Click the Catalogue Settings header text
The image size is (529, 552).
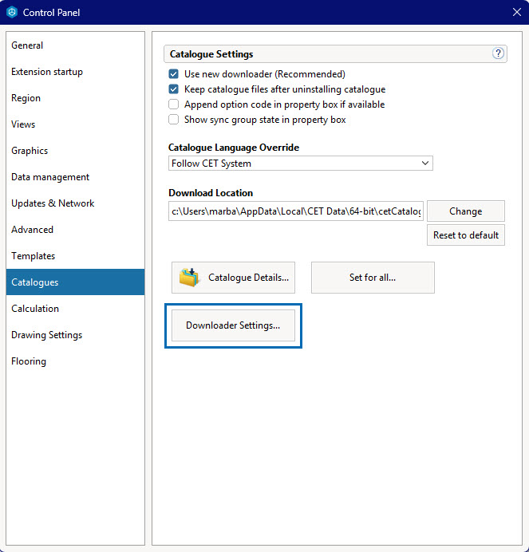point(211,54)
